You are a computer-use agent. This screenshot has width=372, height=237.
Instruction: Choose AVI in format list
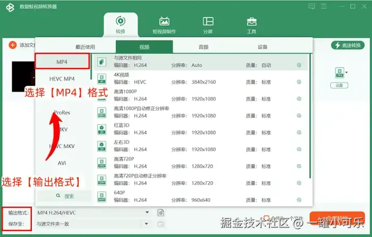point(62,163)
